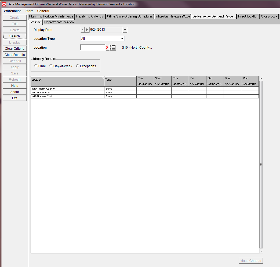Select the Day-of-Week radio button
Viewport: 280px width, 267px height.
pyautogui.click(x=51, y=66)
